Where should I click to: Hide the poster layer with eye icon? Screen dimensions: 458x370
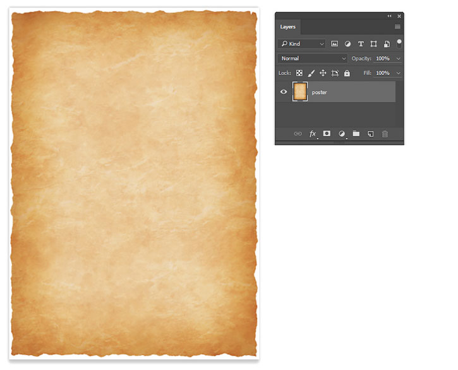coord(284,92)
